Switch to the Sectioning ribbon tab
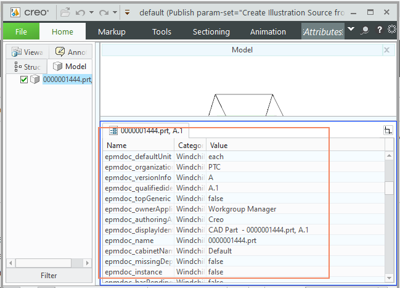The width and height of the screenshot is (400, 288). [x=211, y=31]
